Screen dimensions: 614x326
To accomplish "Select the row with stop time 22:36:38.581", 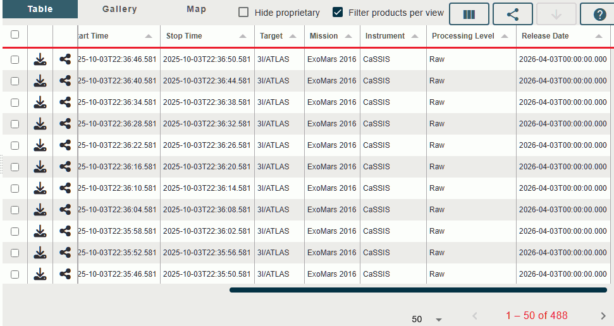I will coord(15,102).
